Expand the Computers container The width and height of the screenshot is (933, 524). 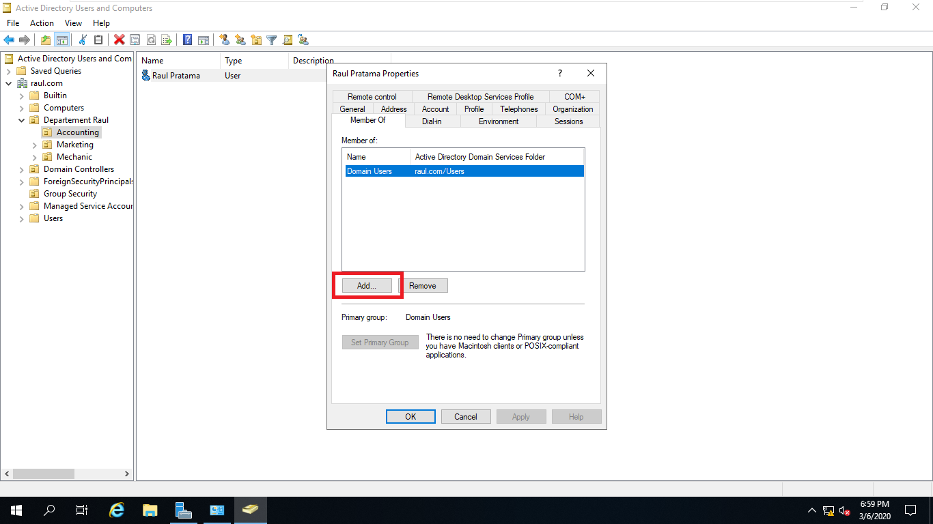click(x=21, y=108)
